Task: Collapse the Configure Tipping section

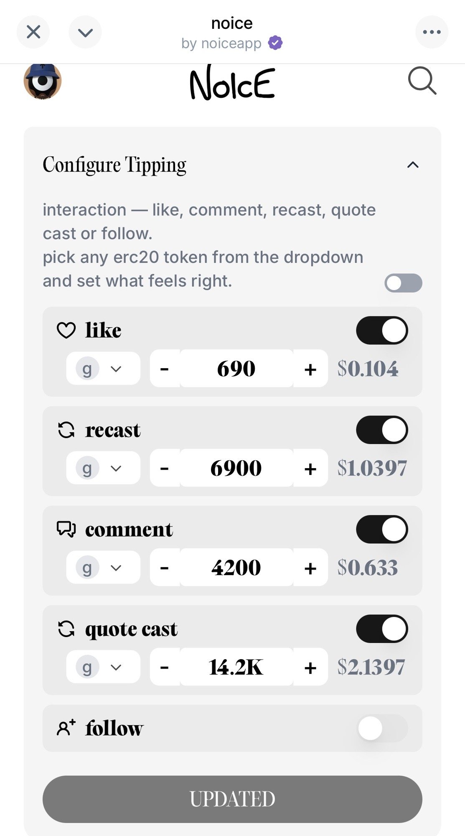Action: (412, 165)
